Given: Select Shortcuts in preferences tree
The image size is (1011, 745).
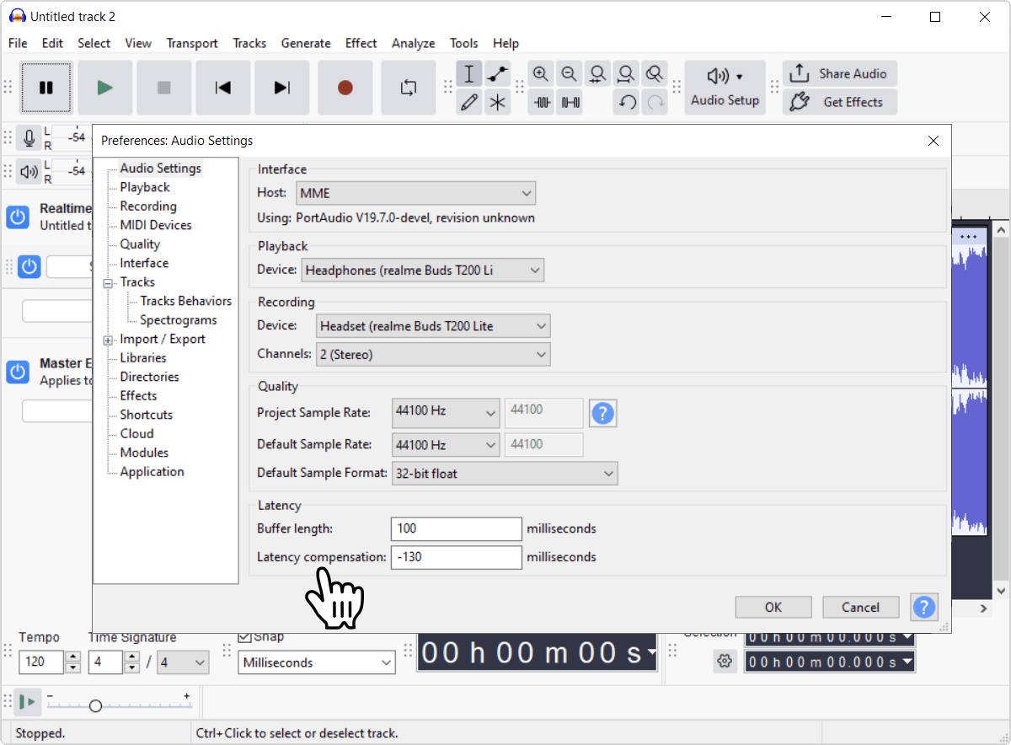Looking at the screenshot, I should click(x=147, y=415).
